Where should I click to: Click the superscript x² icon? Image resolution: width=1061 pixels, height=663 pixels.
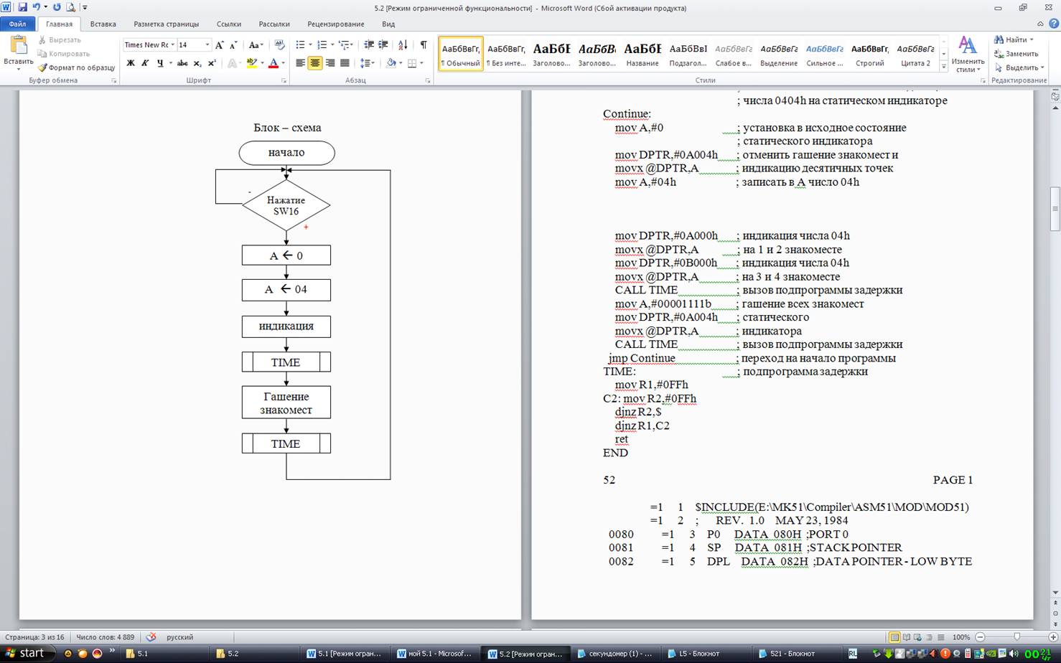click(212, 63)
